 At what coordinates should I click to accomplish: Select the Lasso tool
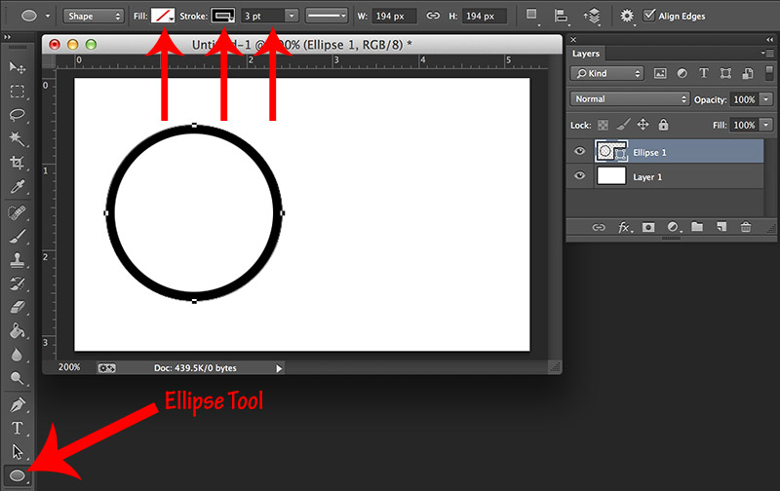pyautogui.click(x=18, y=115)
